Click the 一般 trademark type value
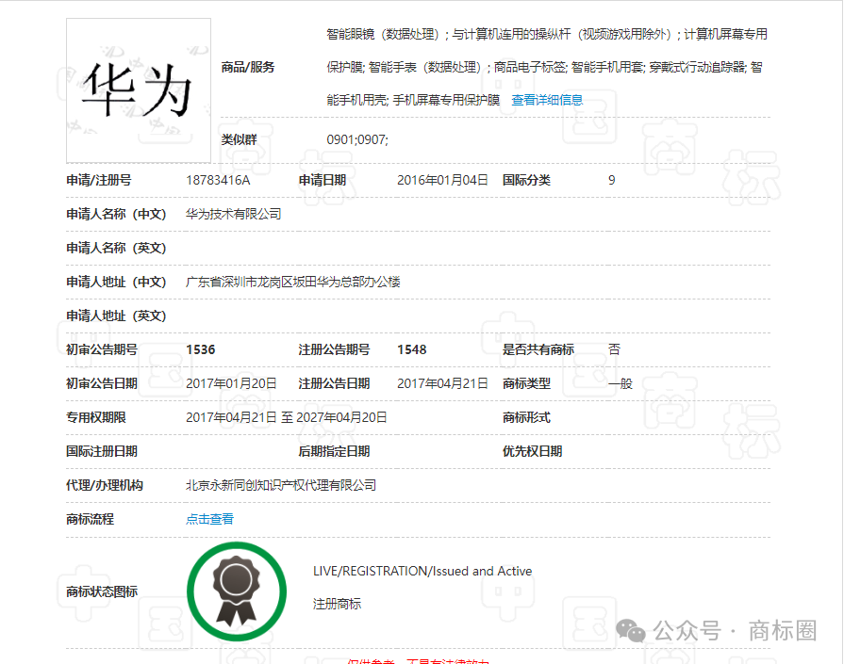Image resolution: width=844 pixels, height=664 pixels. pos(620,383)
